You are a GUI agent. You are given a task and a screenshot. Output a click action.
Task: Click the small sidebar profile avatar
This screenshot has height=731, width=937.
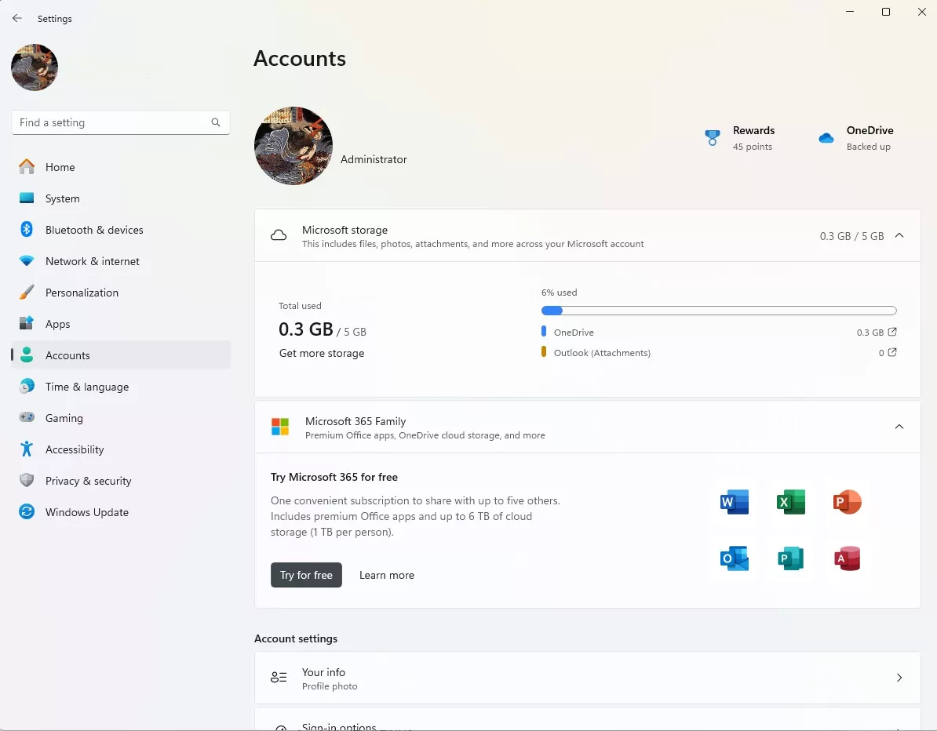click(x=35, y=67)
